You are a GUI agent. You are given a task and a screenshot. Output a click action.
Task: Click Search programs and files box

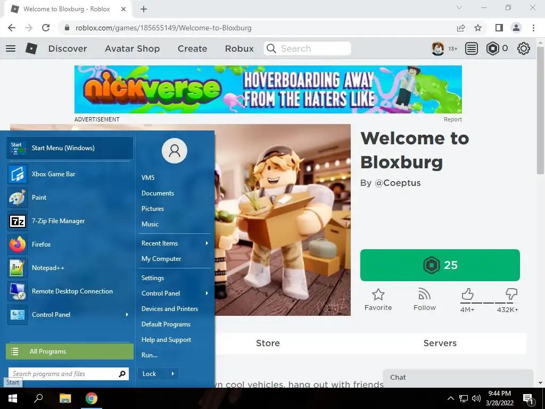click(69, 374)
